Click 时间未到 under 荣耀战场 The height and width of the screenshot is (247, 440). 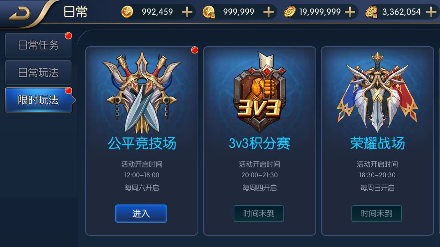coord(376,213)
